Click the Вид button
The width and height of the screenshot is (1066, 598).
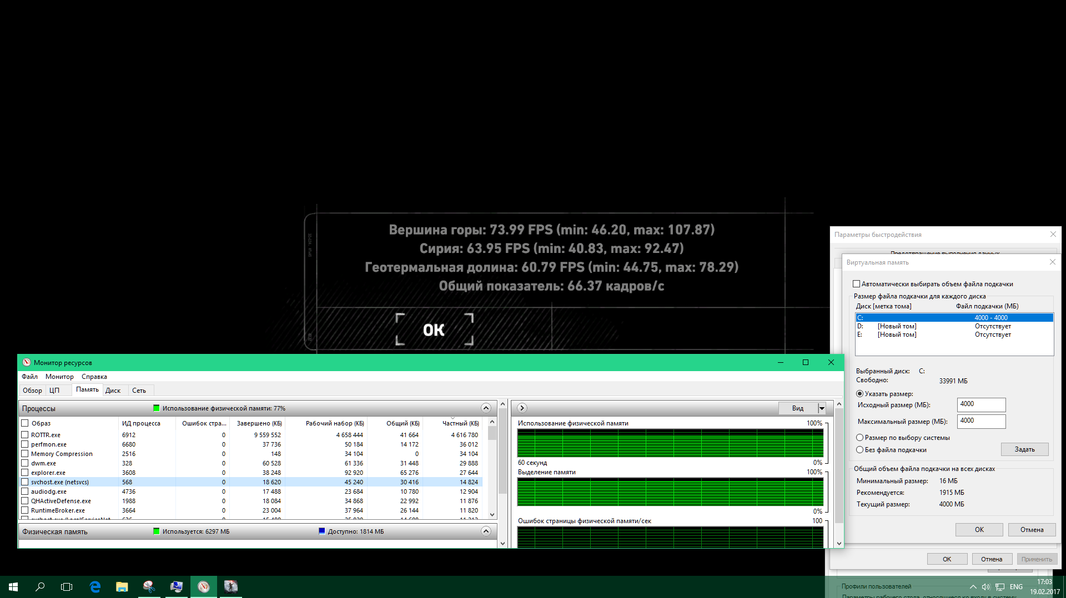[x=798, y=408]
